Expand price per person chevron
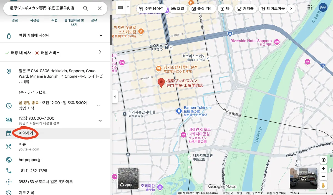333x195 pixels. [100, 120]
